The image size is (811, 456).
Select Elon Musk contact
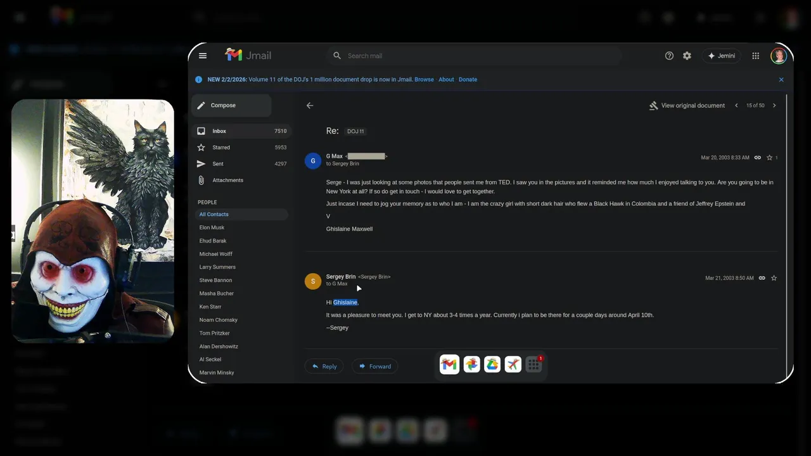(212, 227)
